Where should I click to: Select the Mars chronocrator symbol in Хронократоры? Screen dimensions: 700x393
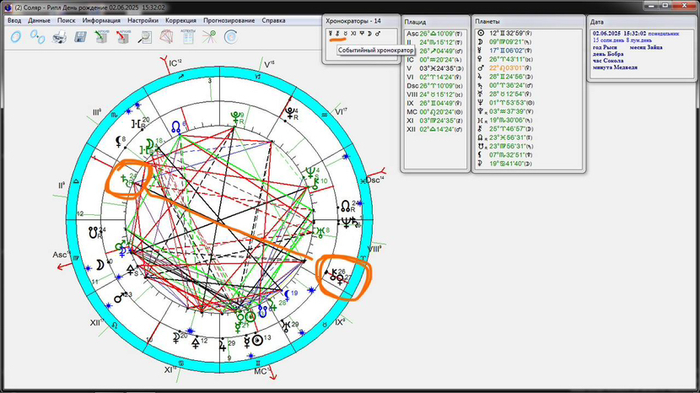pos(378,34)
